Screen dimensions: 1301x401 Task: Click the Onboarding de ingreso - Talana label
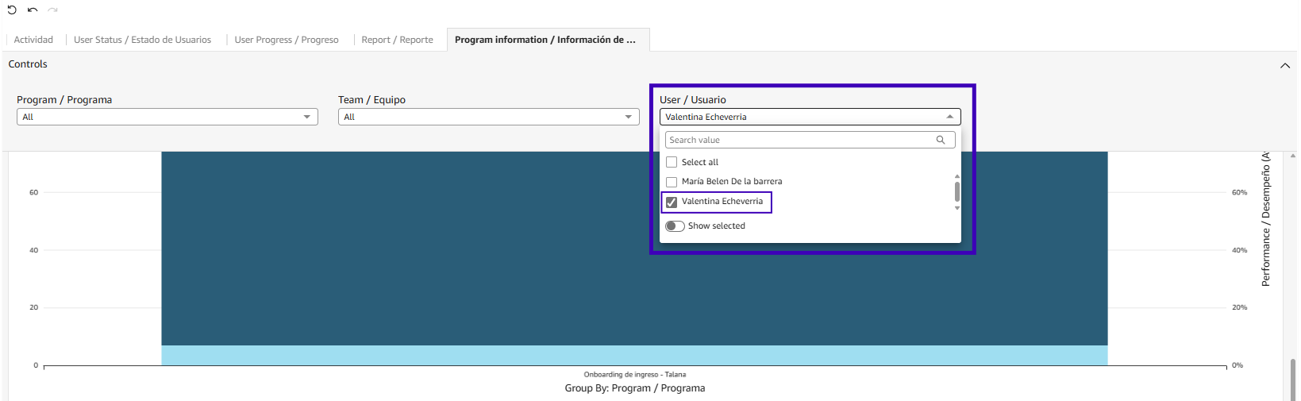(635, 375)
